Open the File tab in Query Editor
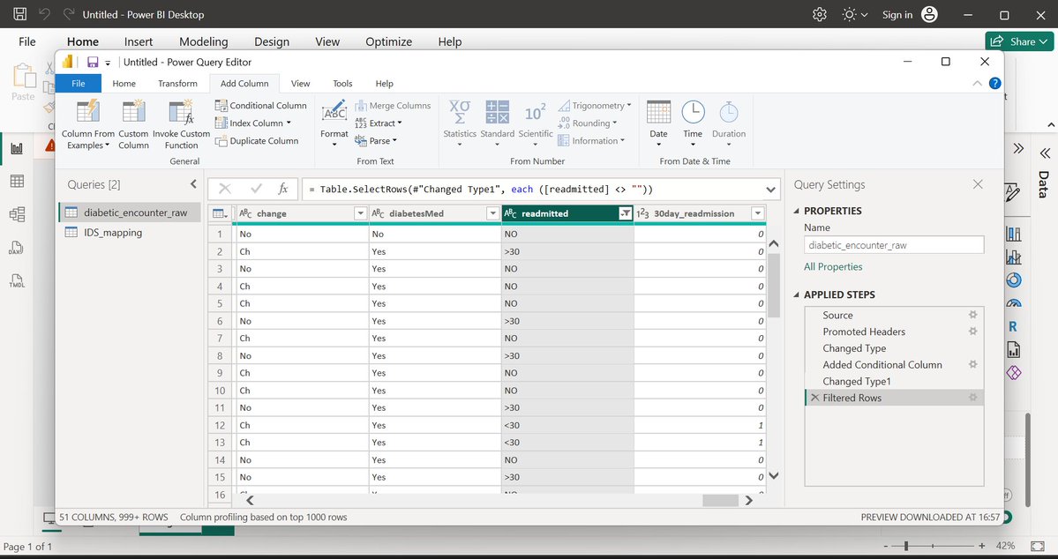This screenshot has height=559, width=1058. pos(79,84)
